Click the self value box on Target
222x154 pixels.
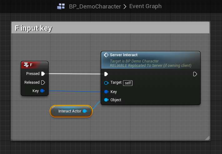point(127,83)
